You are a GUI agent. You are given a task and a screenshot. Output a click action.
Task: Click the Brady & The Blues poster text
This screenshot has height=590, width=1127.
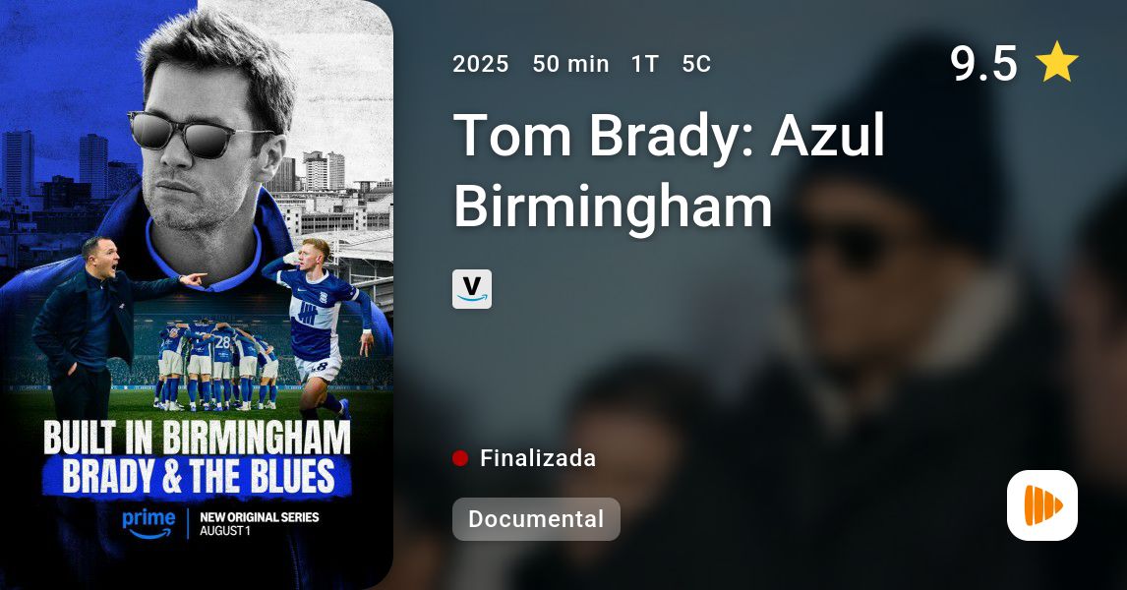pos(198,477)
